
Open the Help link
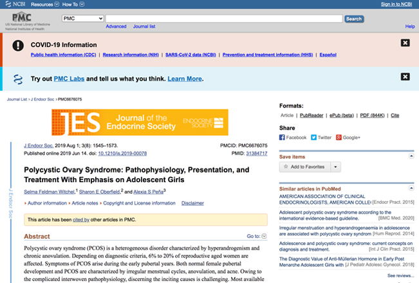(410, 26)
